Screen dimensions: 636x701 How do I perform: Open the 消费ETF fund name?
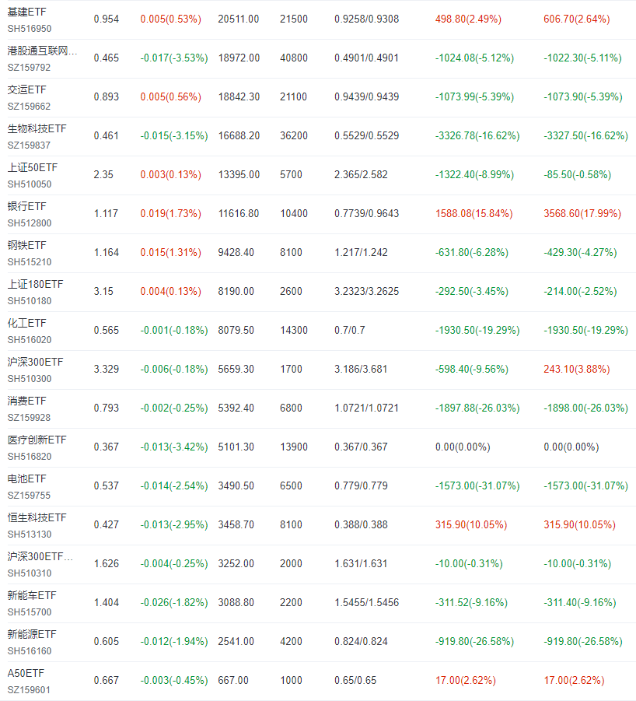[26, 401]
